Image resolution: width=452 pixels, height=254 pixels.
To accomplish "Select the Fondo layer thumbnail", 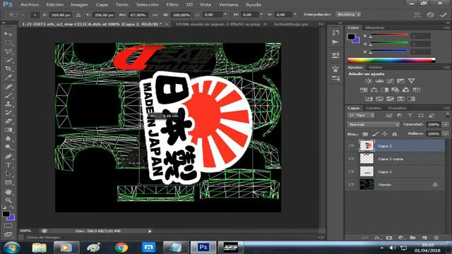I will pyautogui.click(x=367, y=184).
